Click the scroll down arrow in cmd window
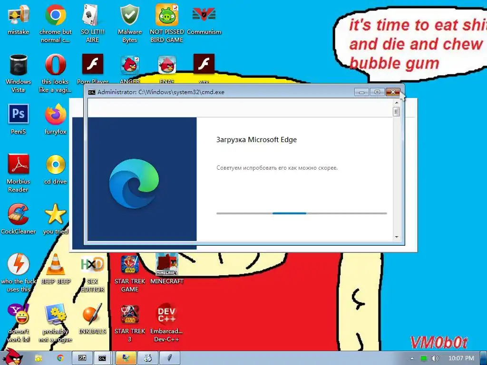The width and height of the screenshot is (487, 365). [x=396, y=237]
